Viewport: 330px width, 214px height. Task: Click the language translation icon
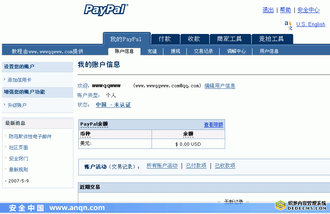[x=289, y=25]
